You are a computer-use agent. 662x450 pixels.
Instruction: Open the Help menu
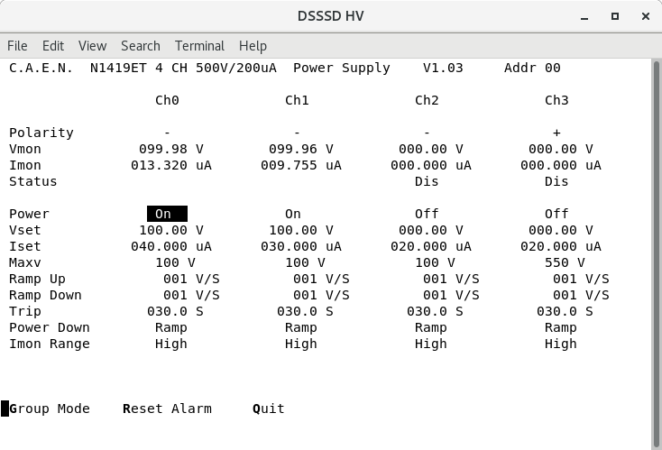[x=253, y=46]
